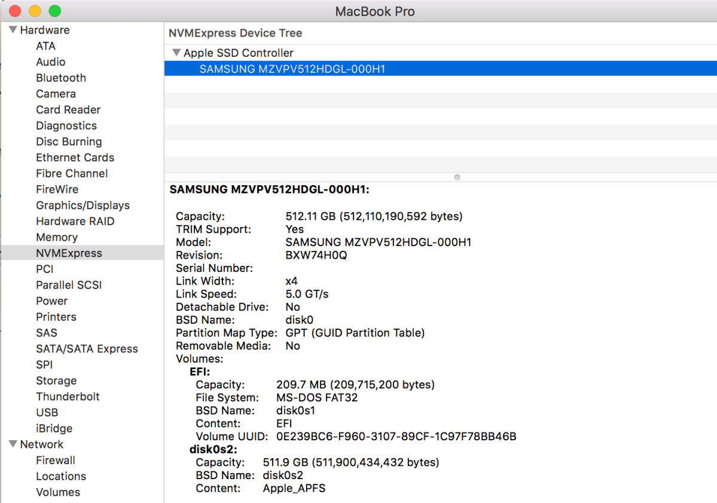Click the yellow minimize button
Viewport: 717px width, 503px height.
(35, 11)
